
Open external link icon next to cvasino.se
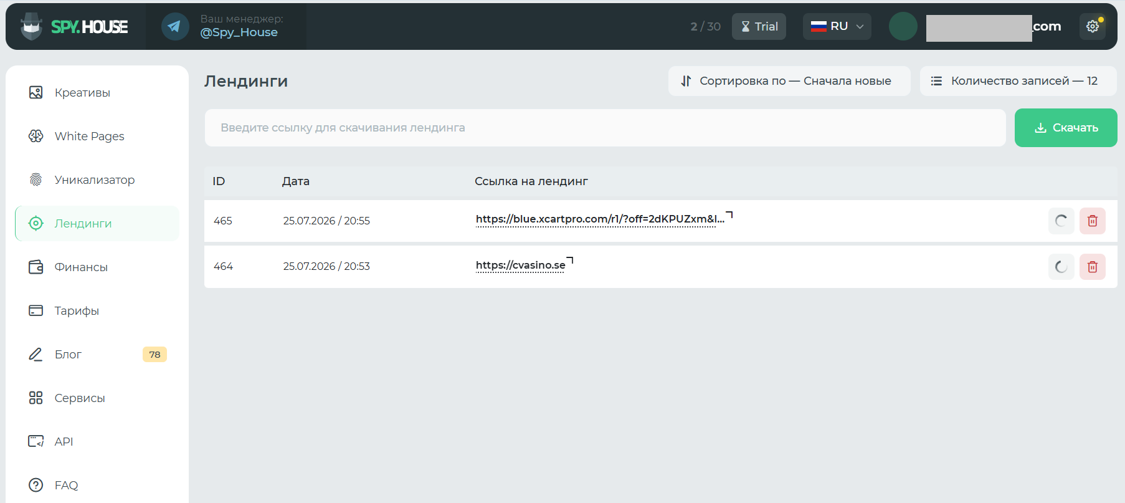click(x=570, y=260)
